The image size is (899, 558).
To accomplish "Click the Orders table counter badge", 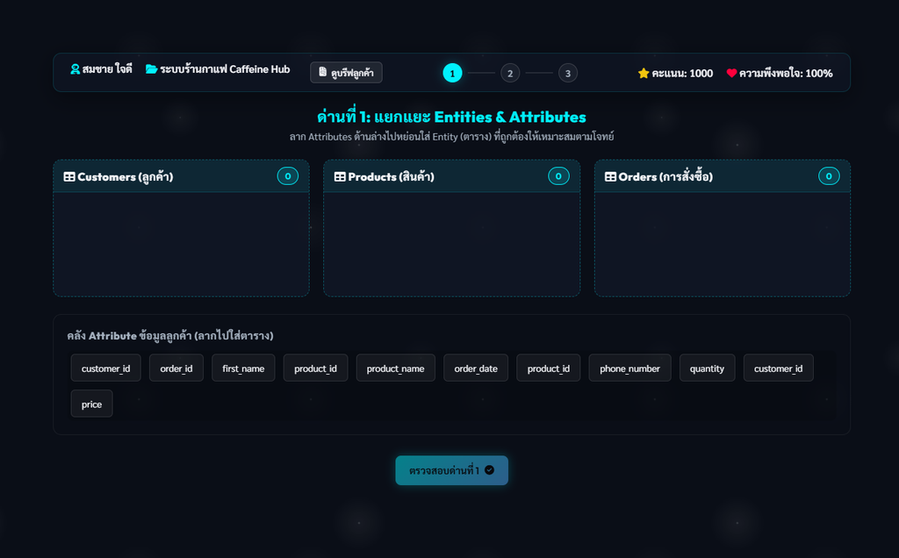I will pos(829,176).
